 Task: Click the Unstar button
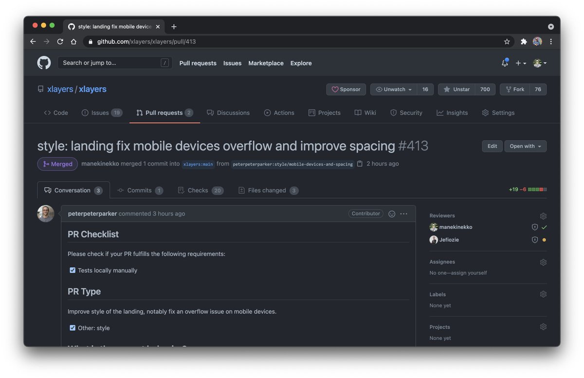(x=456, y=89)
